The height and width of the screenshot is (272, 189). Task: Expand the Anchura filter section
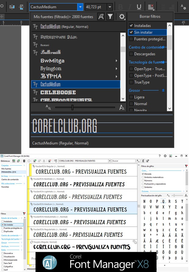pyautogui.click(x=22, y=246)
